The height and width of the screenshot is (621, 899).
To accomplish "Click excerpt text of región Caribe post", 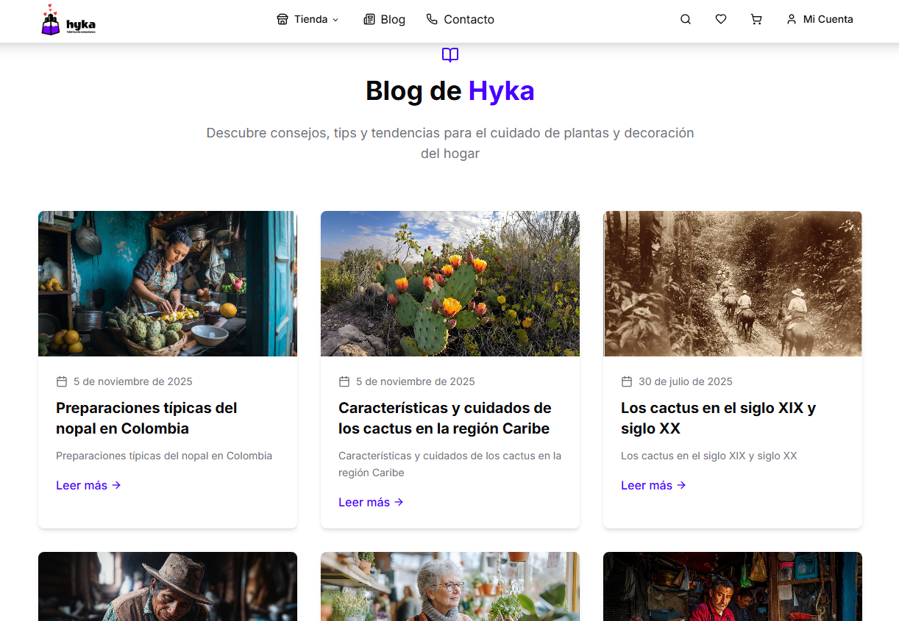I will pos(449,464).
